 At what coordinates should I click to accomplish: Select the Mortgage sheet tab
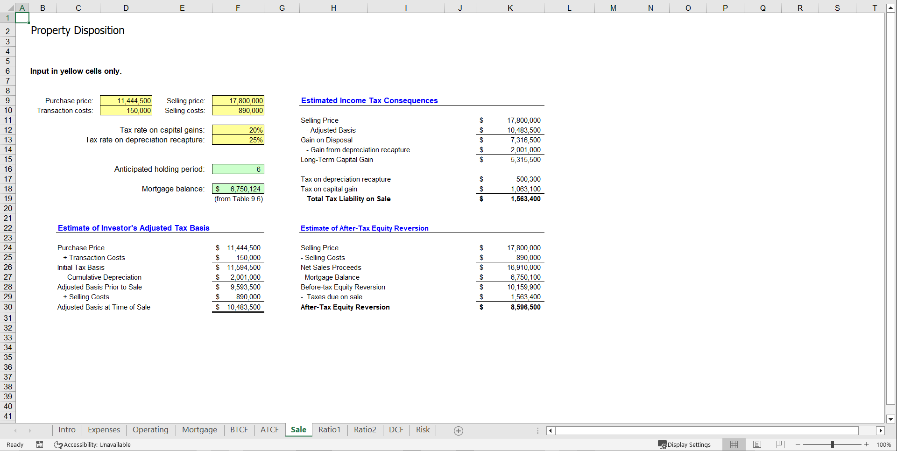[199, 430]
